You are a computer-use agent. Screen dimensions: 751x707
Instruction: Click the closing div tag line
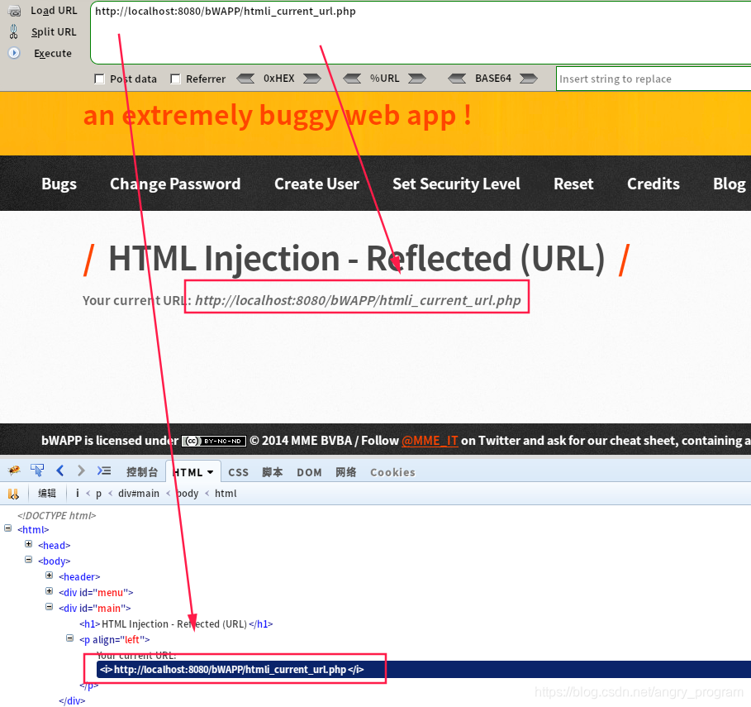[x=72, y=700]
